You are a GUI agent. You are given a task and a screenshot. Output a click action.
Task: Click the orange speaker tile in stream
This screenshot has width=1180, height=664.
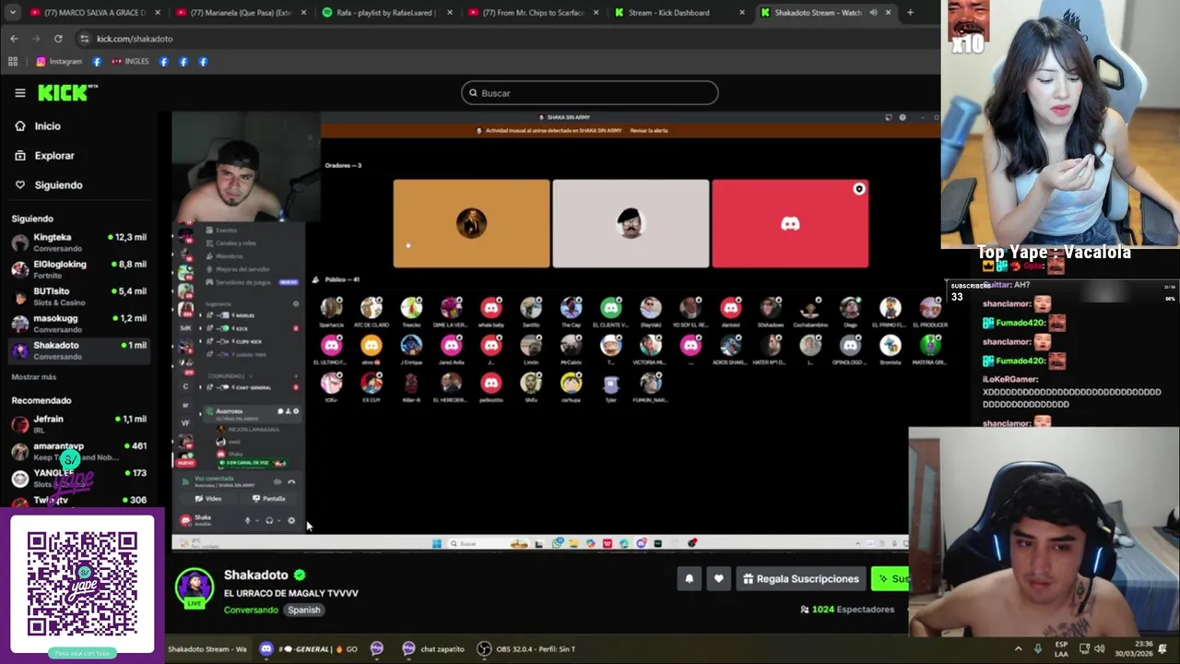471,224
